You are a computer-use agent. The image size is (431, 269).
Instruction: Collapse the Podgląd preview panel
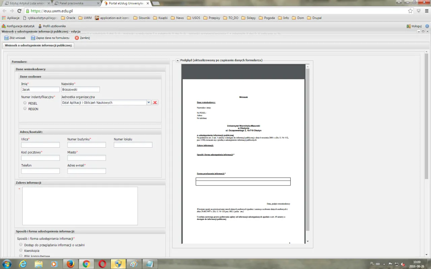coord(177,61)
